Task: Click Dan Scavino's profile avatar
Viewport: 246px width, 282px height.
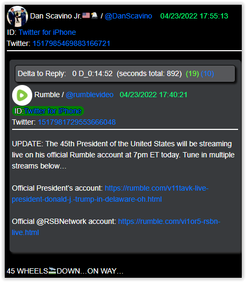Action: click(x=17, y=16)
